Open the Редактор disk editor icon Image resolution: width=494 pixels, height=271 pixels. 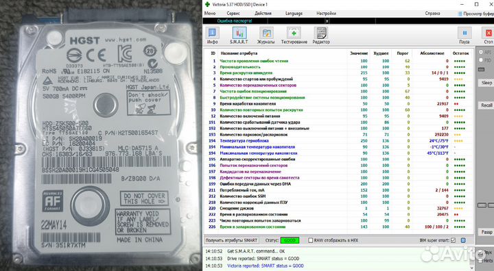tap(321, 35)
